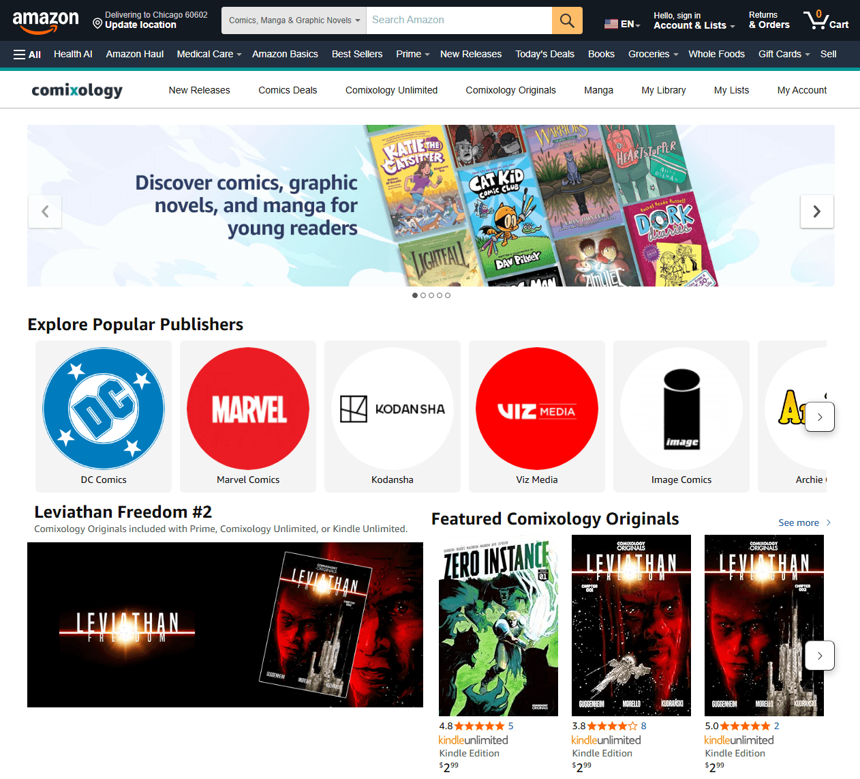Open the Leviathan Freedom #2 heading
The image size is (860, 779).
(123, 512)
